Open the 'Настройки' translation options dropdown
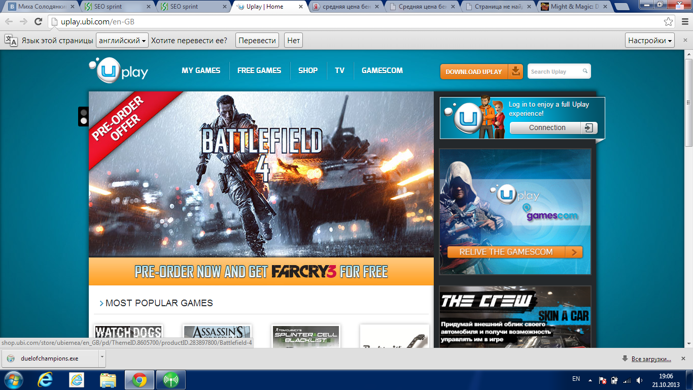 coord(650,41)
